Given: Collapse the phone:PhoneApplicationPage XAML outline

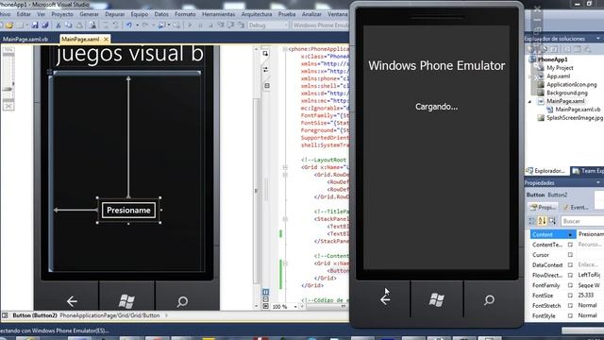Looking at the screenshot, I should pos(285,49).
